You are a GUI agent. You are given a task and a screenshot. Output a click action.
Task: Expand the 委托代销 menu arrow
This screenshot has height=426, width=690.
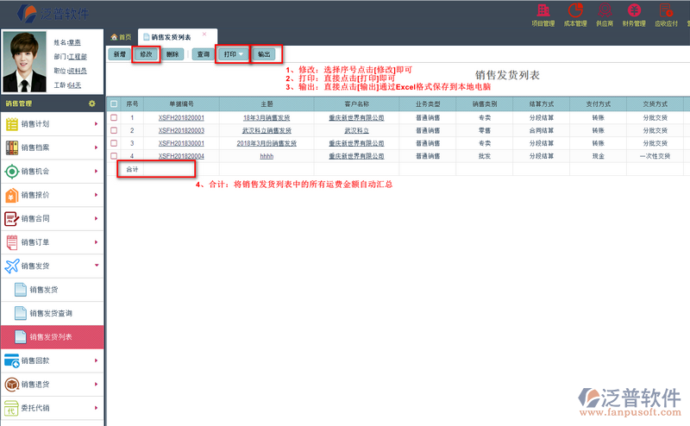(x=96, y=408)
